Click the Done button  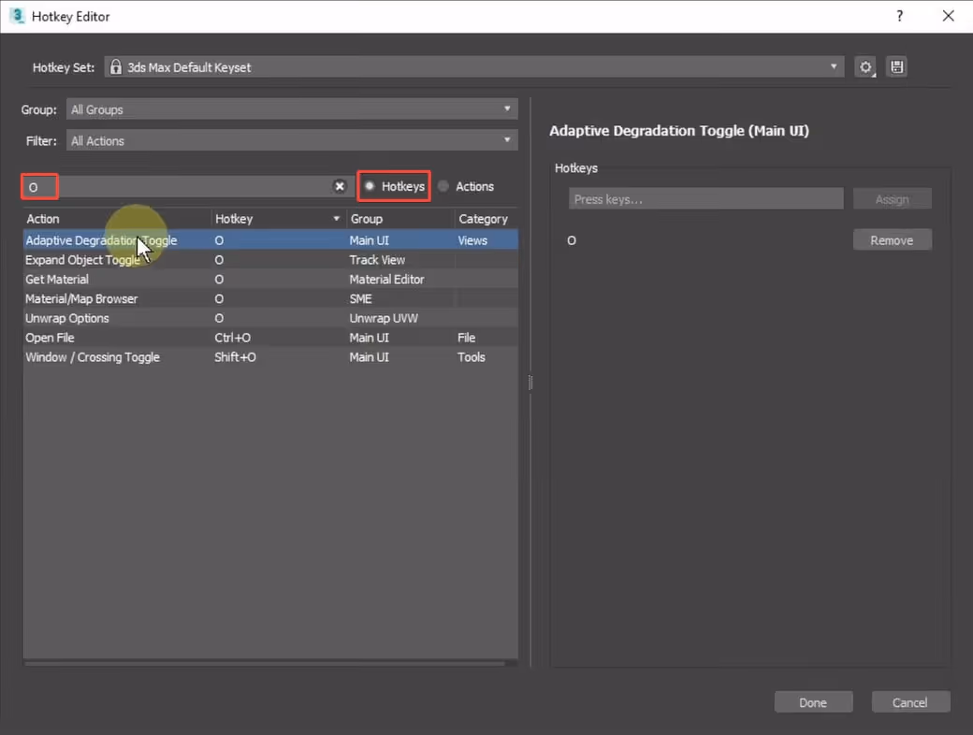813,701
